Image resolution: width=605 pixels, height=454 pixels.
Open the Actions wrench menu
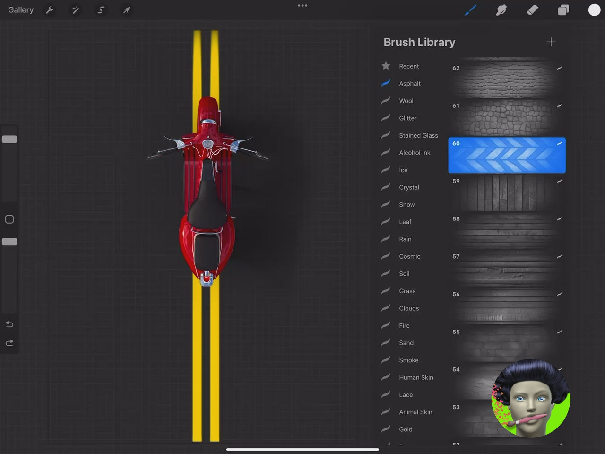coord(50,10)
